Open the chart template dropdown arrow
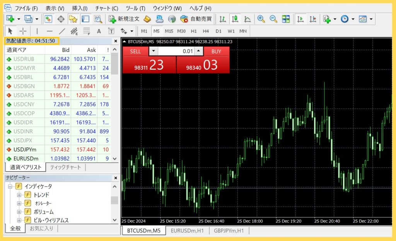Image resolution: width=396 pixels, height=241 pixels. (x=371, y=19)
